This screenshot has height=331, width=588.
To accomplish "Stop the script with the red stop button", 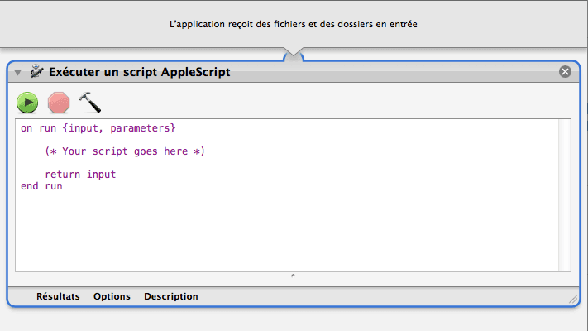I will click(59, 103).
